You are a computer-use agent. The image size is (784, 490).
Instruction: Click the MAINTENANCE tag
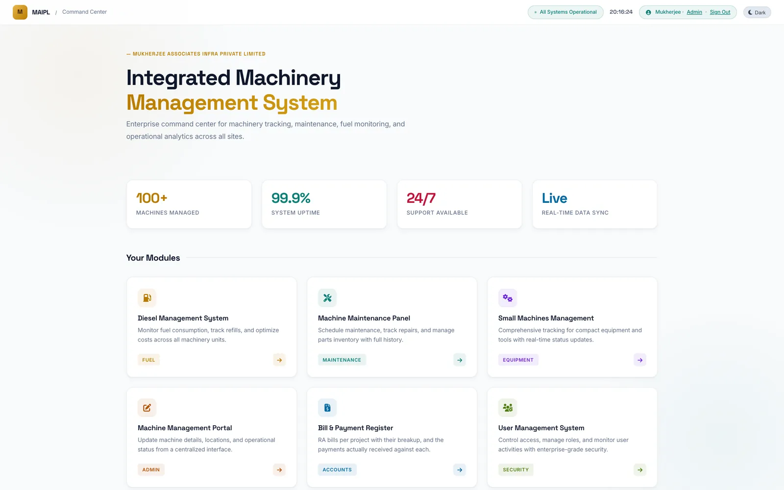point(342,360)
